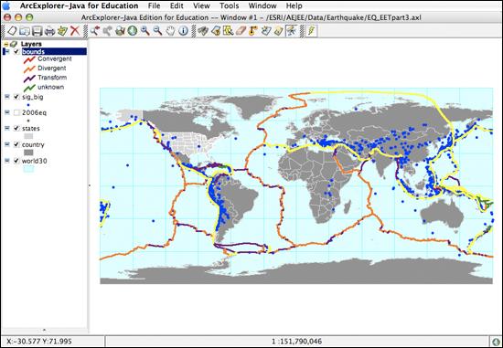
Task: Enable the 2006eq layer checkbox
Action: pos(16,112)
